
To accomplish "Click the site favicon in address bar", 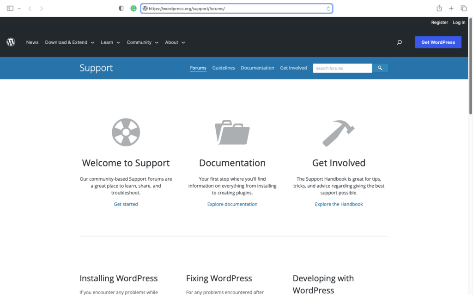I will point(145,8).
